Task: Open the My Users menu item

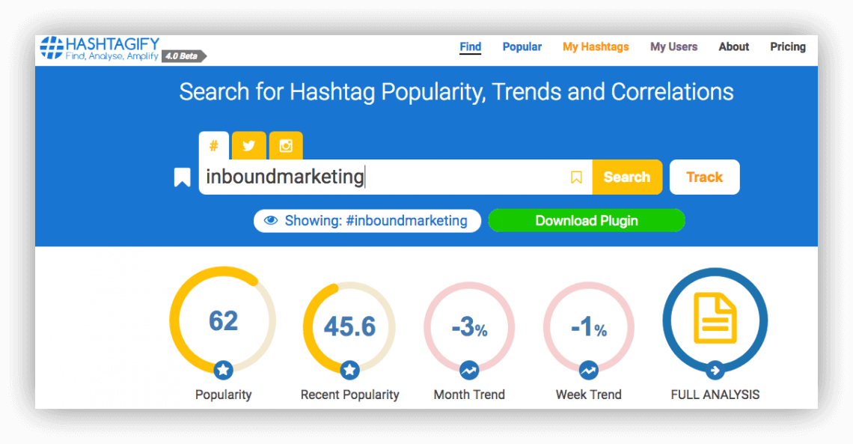Action: (673, 46)
